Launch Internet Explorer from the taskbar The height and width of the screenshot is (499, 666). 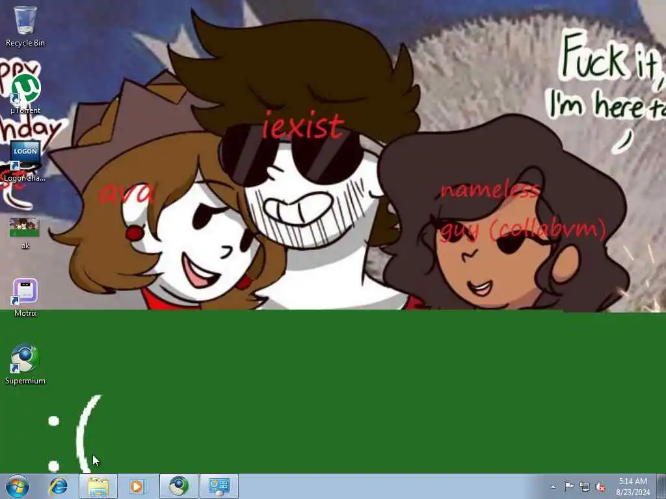[58, 486]
